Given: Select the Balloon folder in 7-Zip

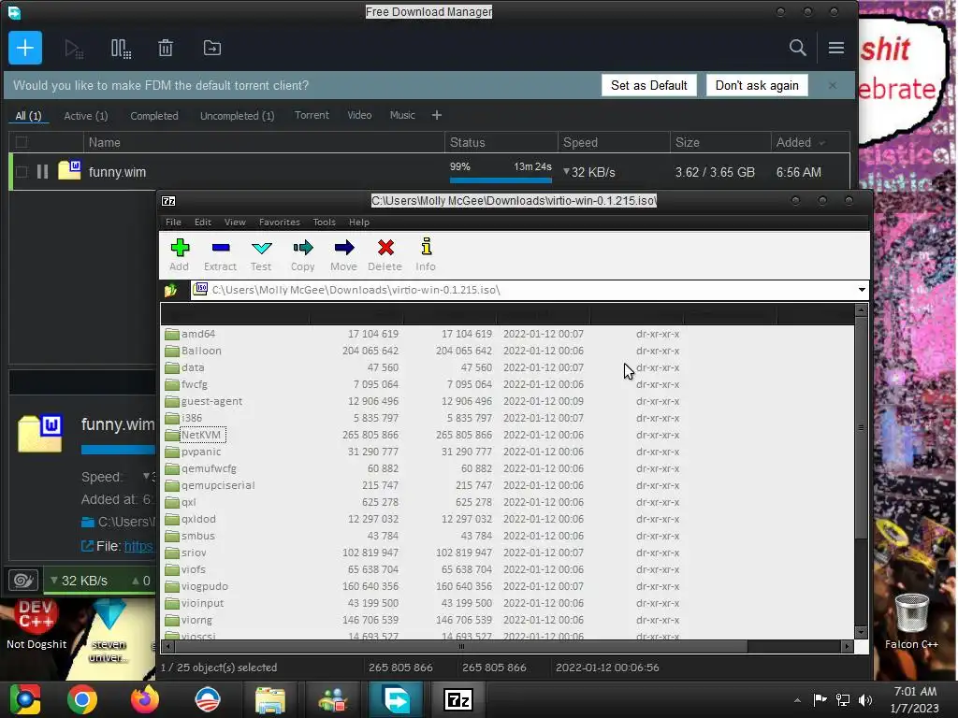Looking at the screenshot, I should click(201, 351).
